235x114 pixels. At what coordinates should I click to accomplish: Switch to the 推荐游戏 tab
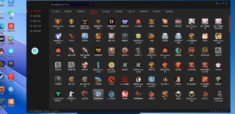(x=81, y=11)
